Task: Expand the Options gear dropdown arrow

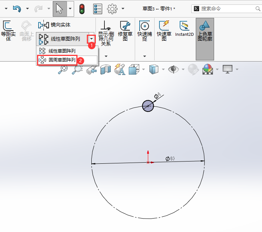Action: 123,9
